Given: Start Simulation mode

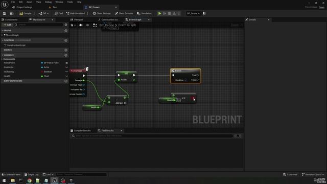Looking at the screenshot, I should pos(144,13).
